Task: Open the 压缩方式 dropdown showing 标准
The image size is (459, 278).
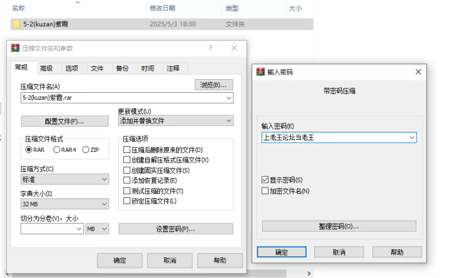Action: [x=65, y=179]
